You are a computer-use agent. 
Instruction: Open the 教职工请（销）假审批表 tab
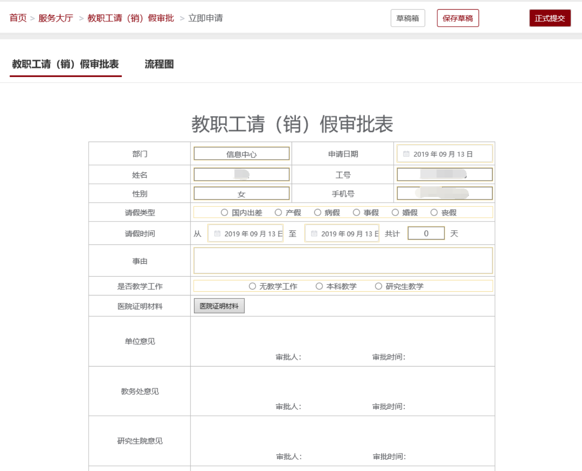coord(65,64)
